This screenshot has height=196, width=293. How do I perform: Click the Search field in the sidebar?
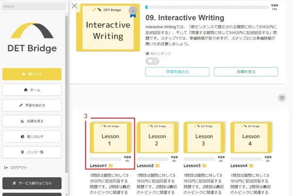point(33,6)
